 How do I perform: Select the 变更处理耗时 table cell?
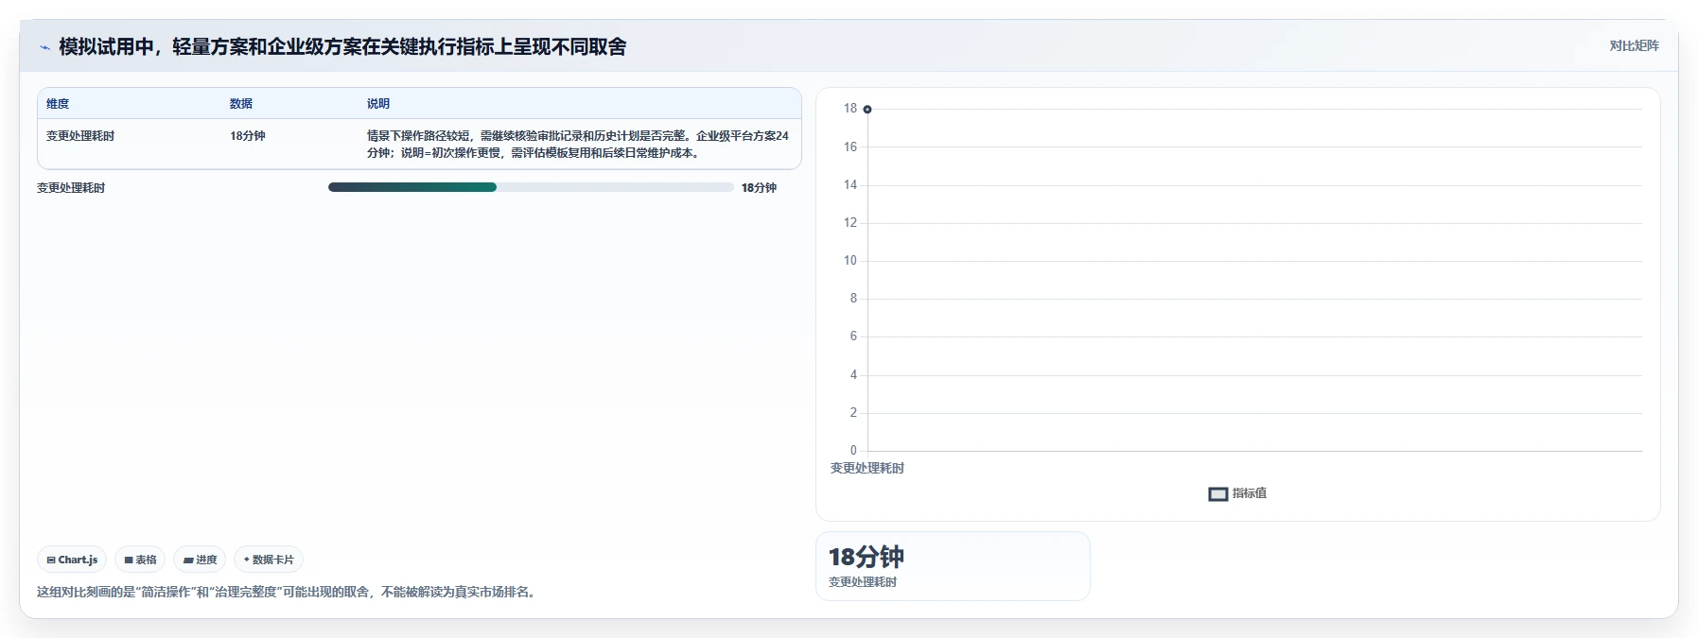tap(80, 136)
